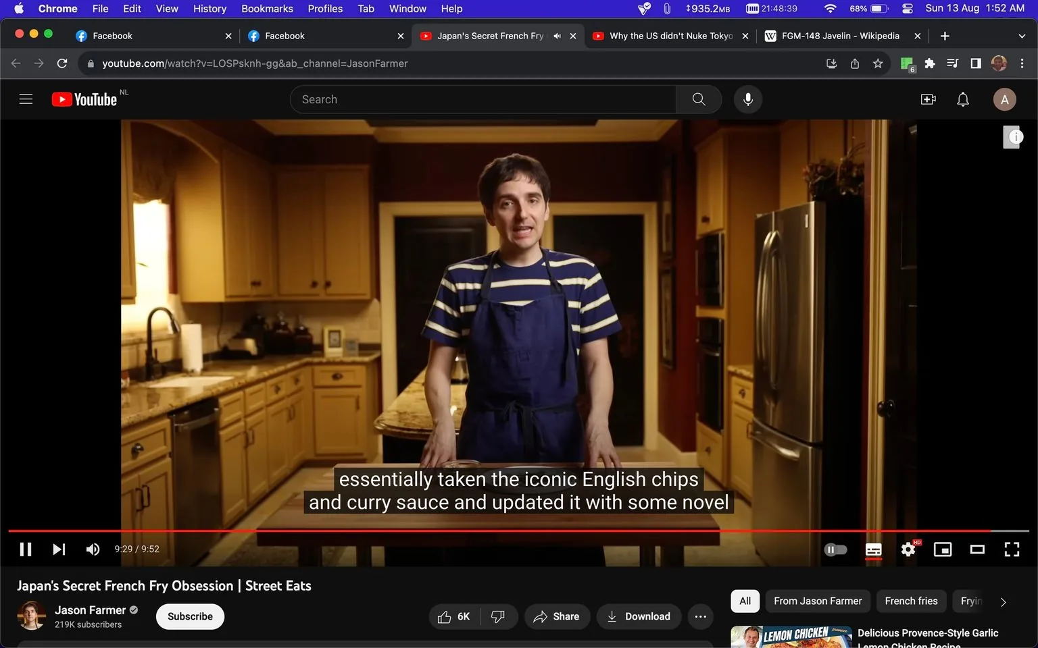The height and width of the screenshot is (648, 1038).
Task: Activate miniplayer view
Action: click(x=942, y=549)
